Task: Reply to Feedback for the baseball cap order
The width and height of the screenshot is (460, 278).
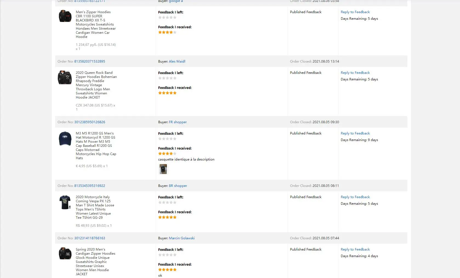Action: click(x=355, y=133)
